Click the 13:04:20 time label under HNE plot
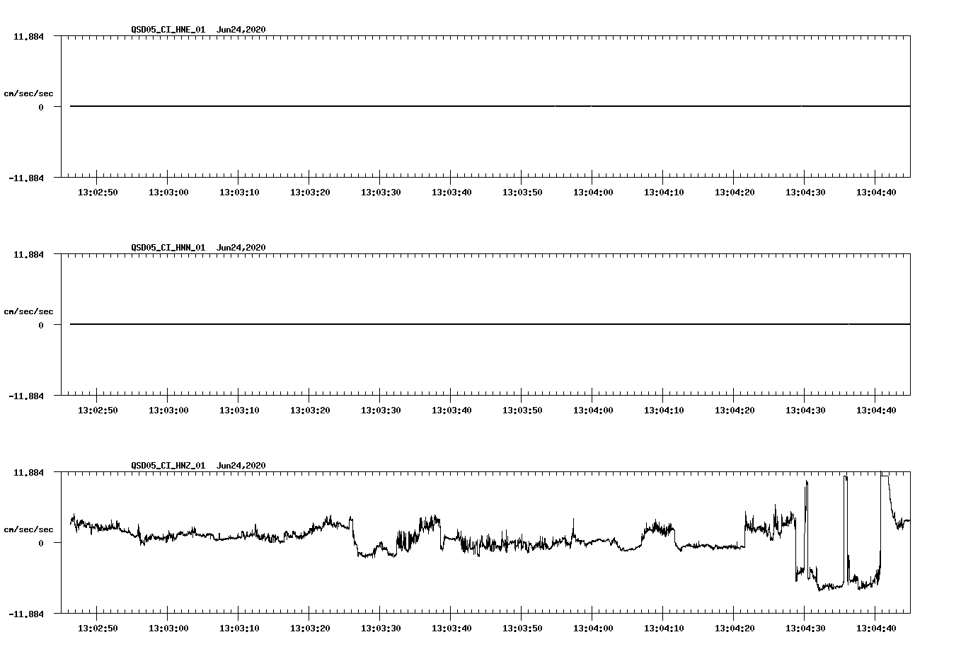Screen dimensions: 961x654 (x=735, y=193)
